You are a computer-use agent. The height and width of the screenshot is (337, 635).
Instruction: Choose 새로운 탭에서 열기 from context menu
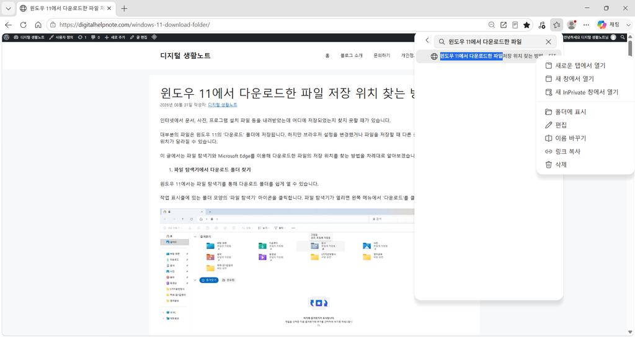click(x=585, y=66)
